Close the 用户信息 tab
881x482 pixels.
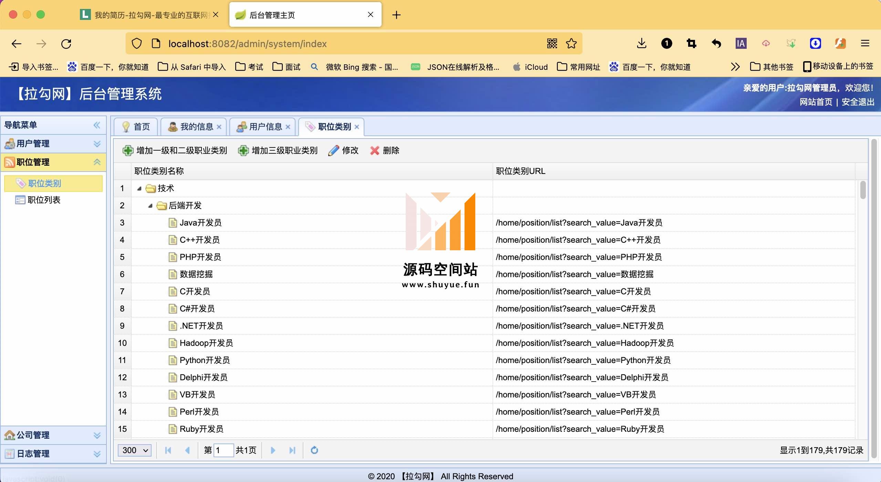[x=288, y=127]
